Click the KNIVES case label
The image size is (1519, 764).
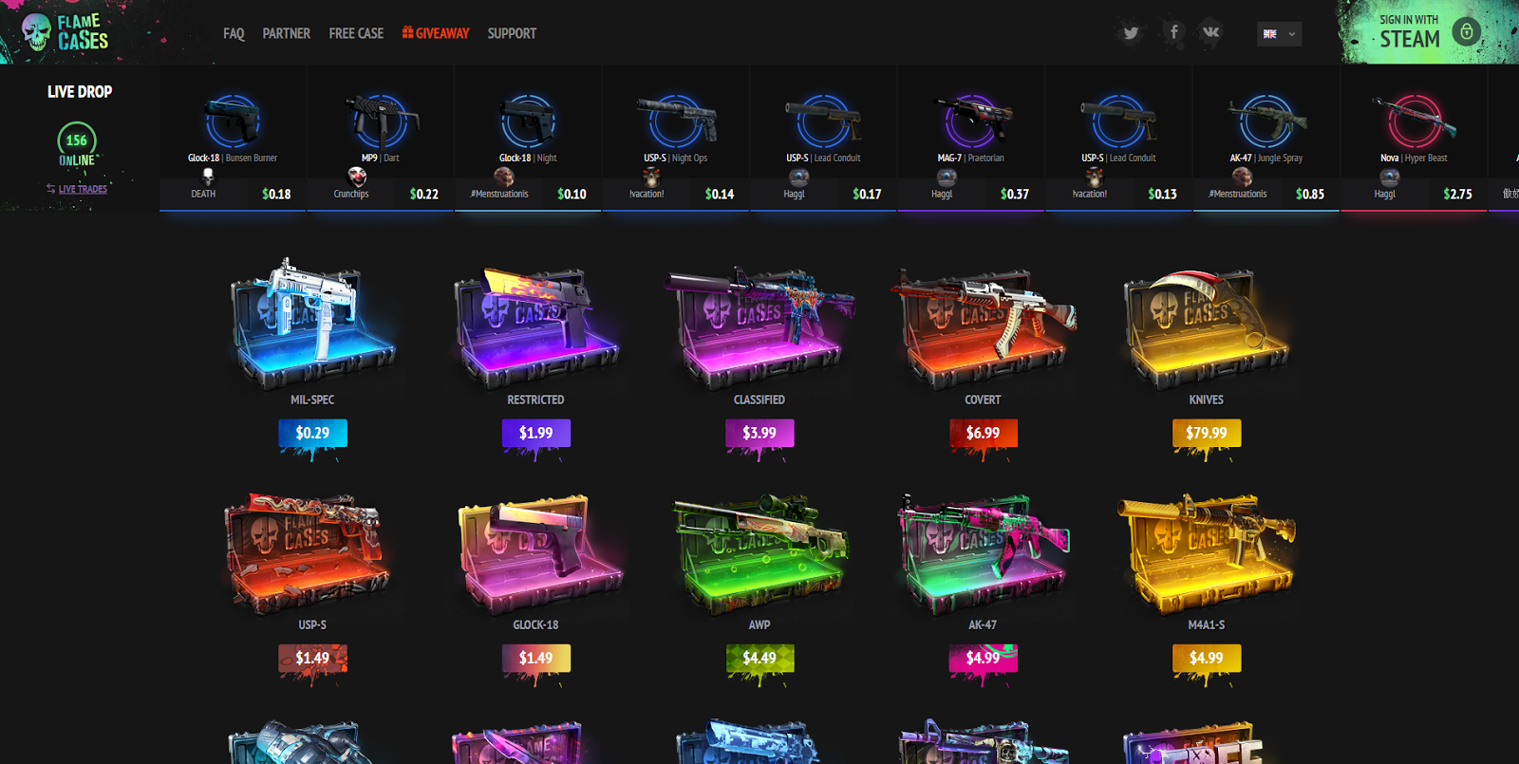(1207, 400)
